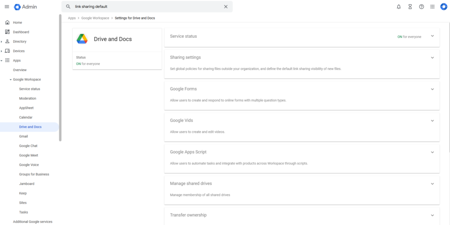Open the Google Apps Script section title
The image size is (450, 225).
[188, 152]
